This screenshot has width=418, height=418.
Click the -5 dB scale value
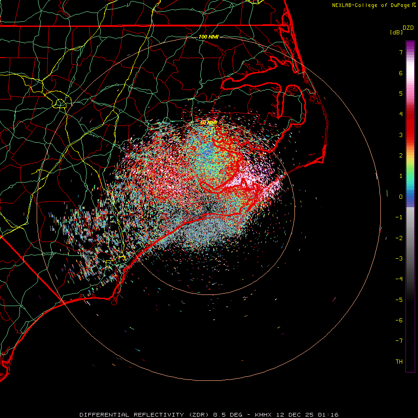[399, 300]
